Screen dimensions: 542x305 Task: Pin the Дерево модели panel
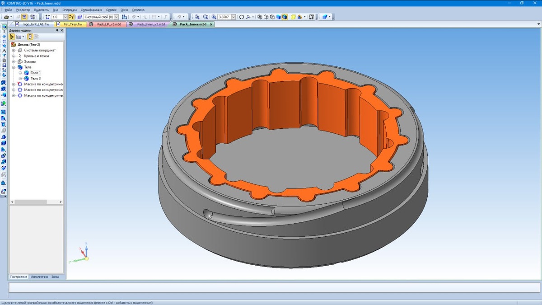tap(57, 30)
